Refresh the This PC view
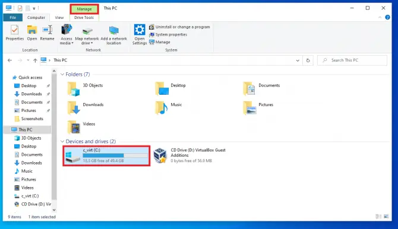398x229 pixels. 308,60
